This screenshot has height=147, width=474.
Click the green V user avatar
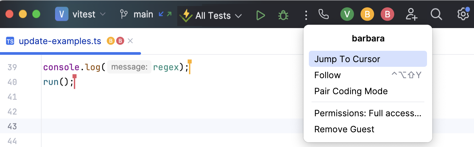(x=347, y=14)
